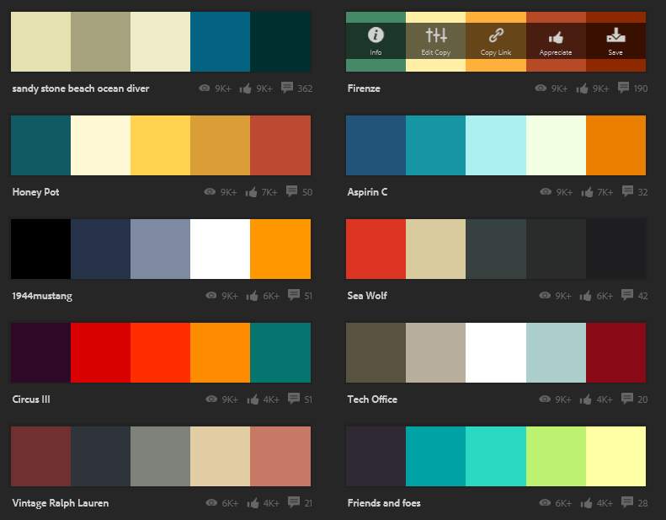
Task: Open comments icon for Firenze
Action: tap(623, 88)
